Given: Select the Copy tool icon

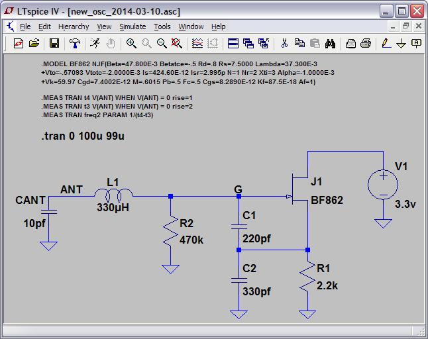Looking at the screenshot, I should click(x=299, y=43).
